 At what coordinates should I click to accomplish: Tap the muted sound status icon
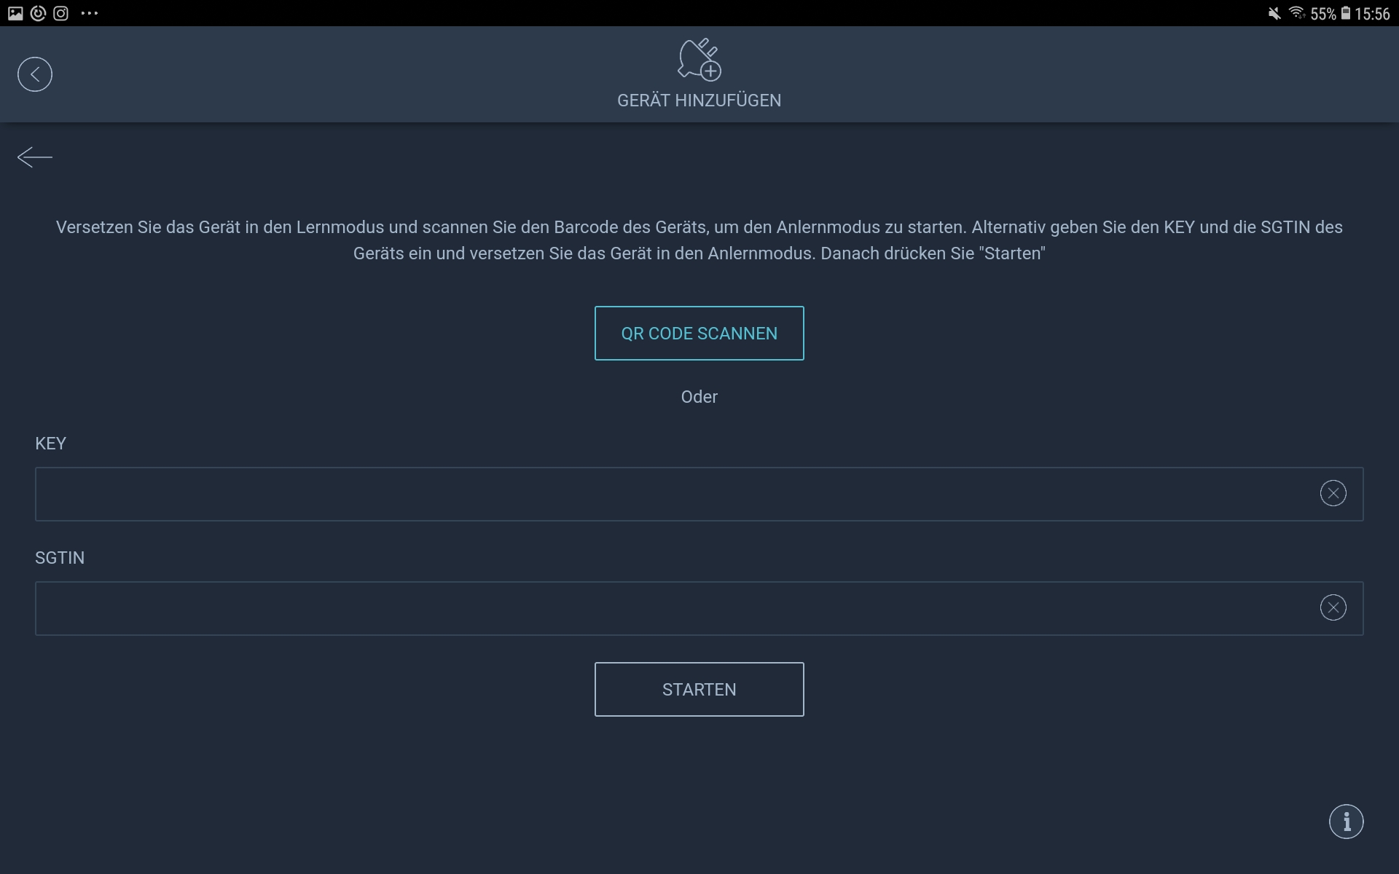(x=1274, y=13)
